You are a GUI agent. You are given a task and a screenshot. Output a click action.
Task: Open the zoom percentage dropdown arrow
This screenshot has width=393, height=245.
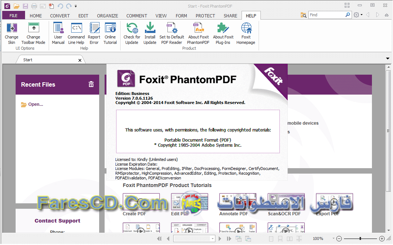point(333,238)
